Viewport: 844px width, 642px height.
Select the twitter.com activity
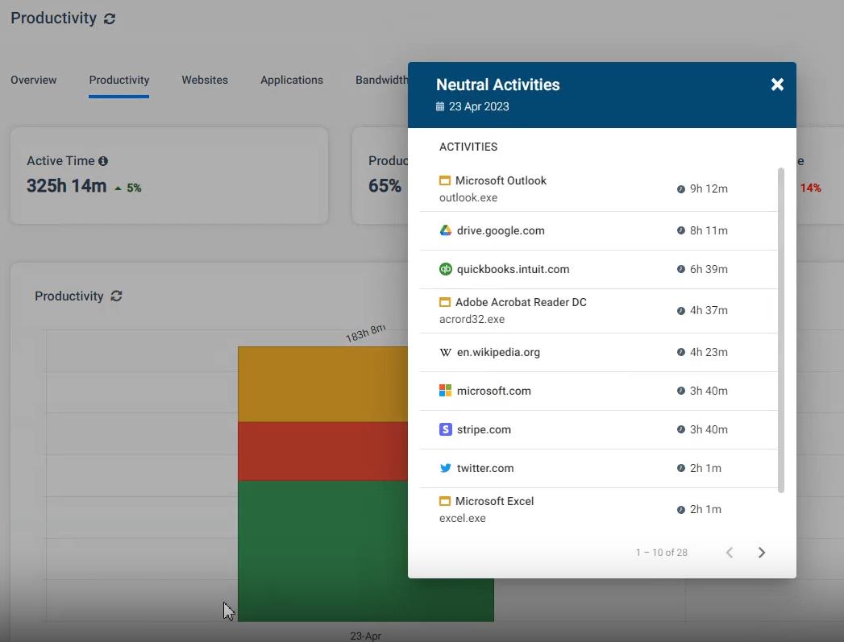pyautogui.click(x=599, y=468)
